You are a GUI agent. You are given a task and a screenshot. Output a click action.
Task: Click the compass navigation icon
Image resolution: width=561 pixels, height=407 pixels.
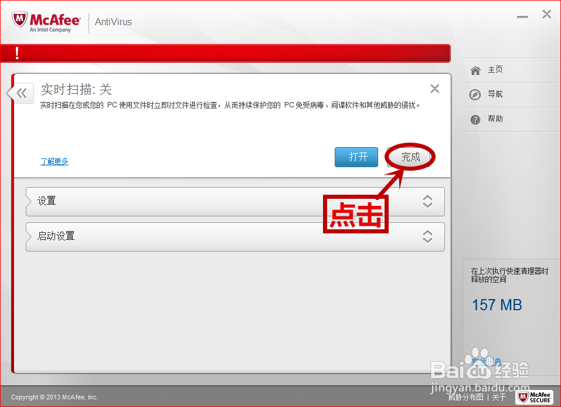[x=475, y=94]
